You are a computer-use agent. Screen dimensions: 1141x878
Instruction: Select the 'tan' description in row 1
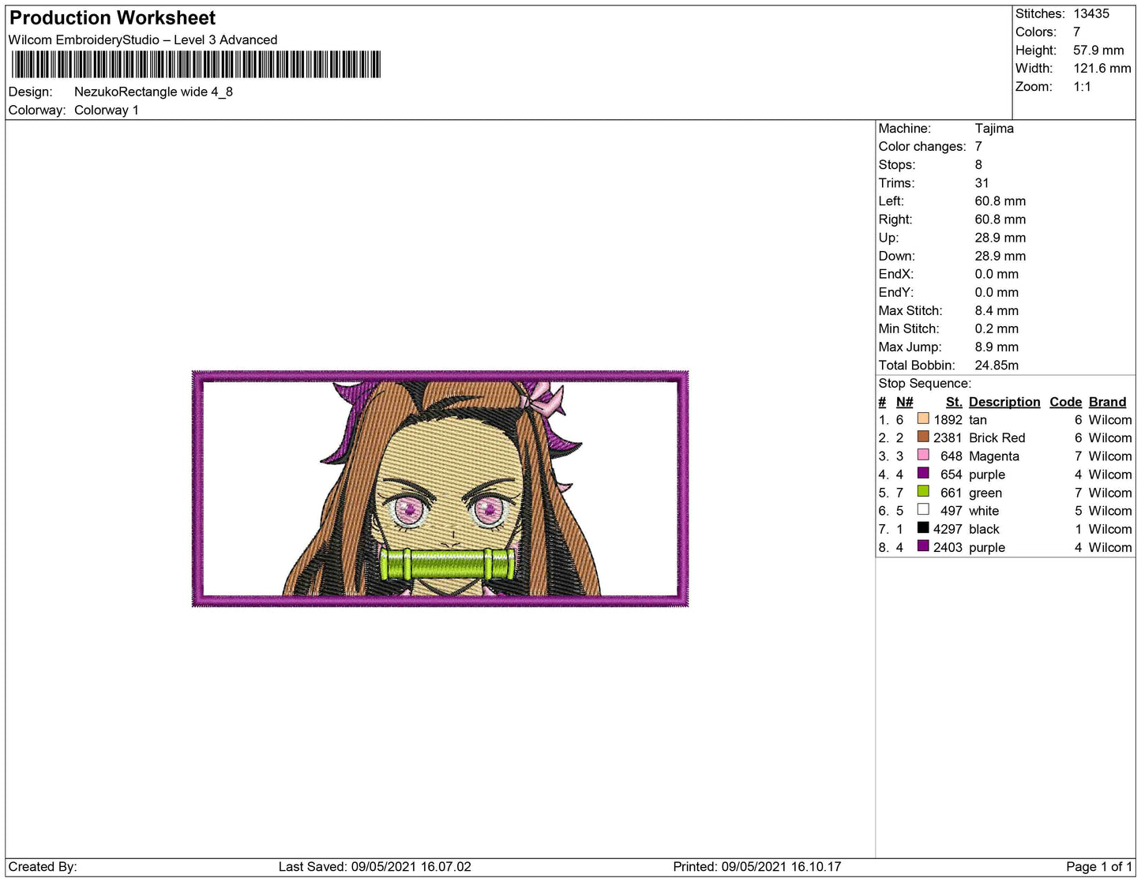(x=978, y=420)
